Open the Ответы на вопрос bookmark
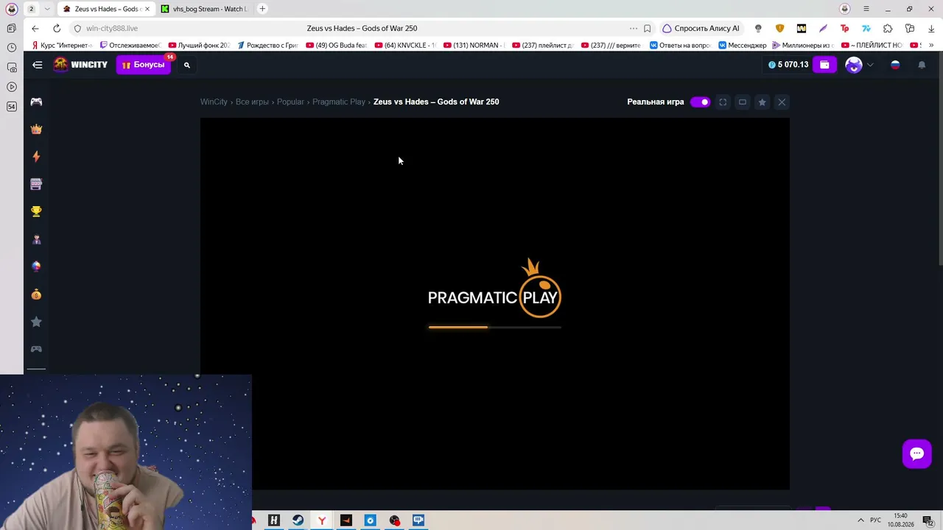This screenshot has height=530, width=943. 680,45
